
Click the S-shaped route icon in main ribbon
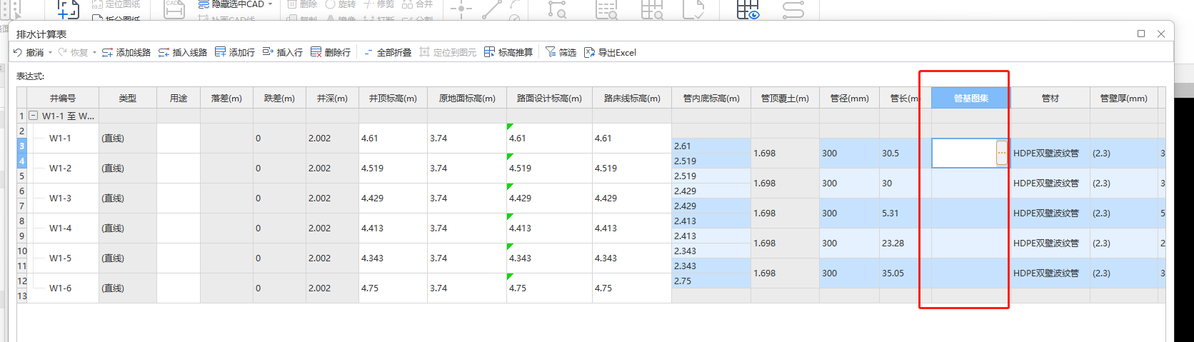[793, 9]
